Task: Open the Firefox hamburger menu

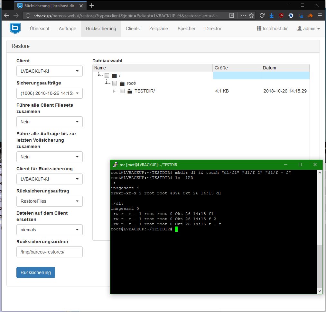Action: [x=320, y=15]
